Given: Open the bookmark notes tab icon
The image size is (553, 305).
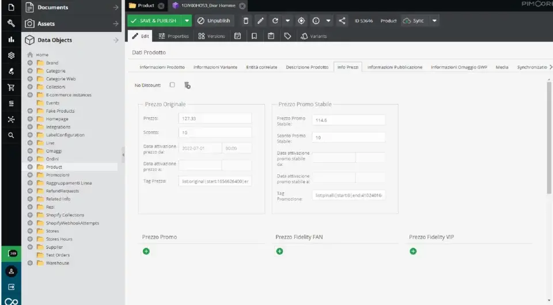Looking at the screenshot, I should click(254, 36).
